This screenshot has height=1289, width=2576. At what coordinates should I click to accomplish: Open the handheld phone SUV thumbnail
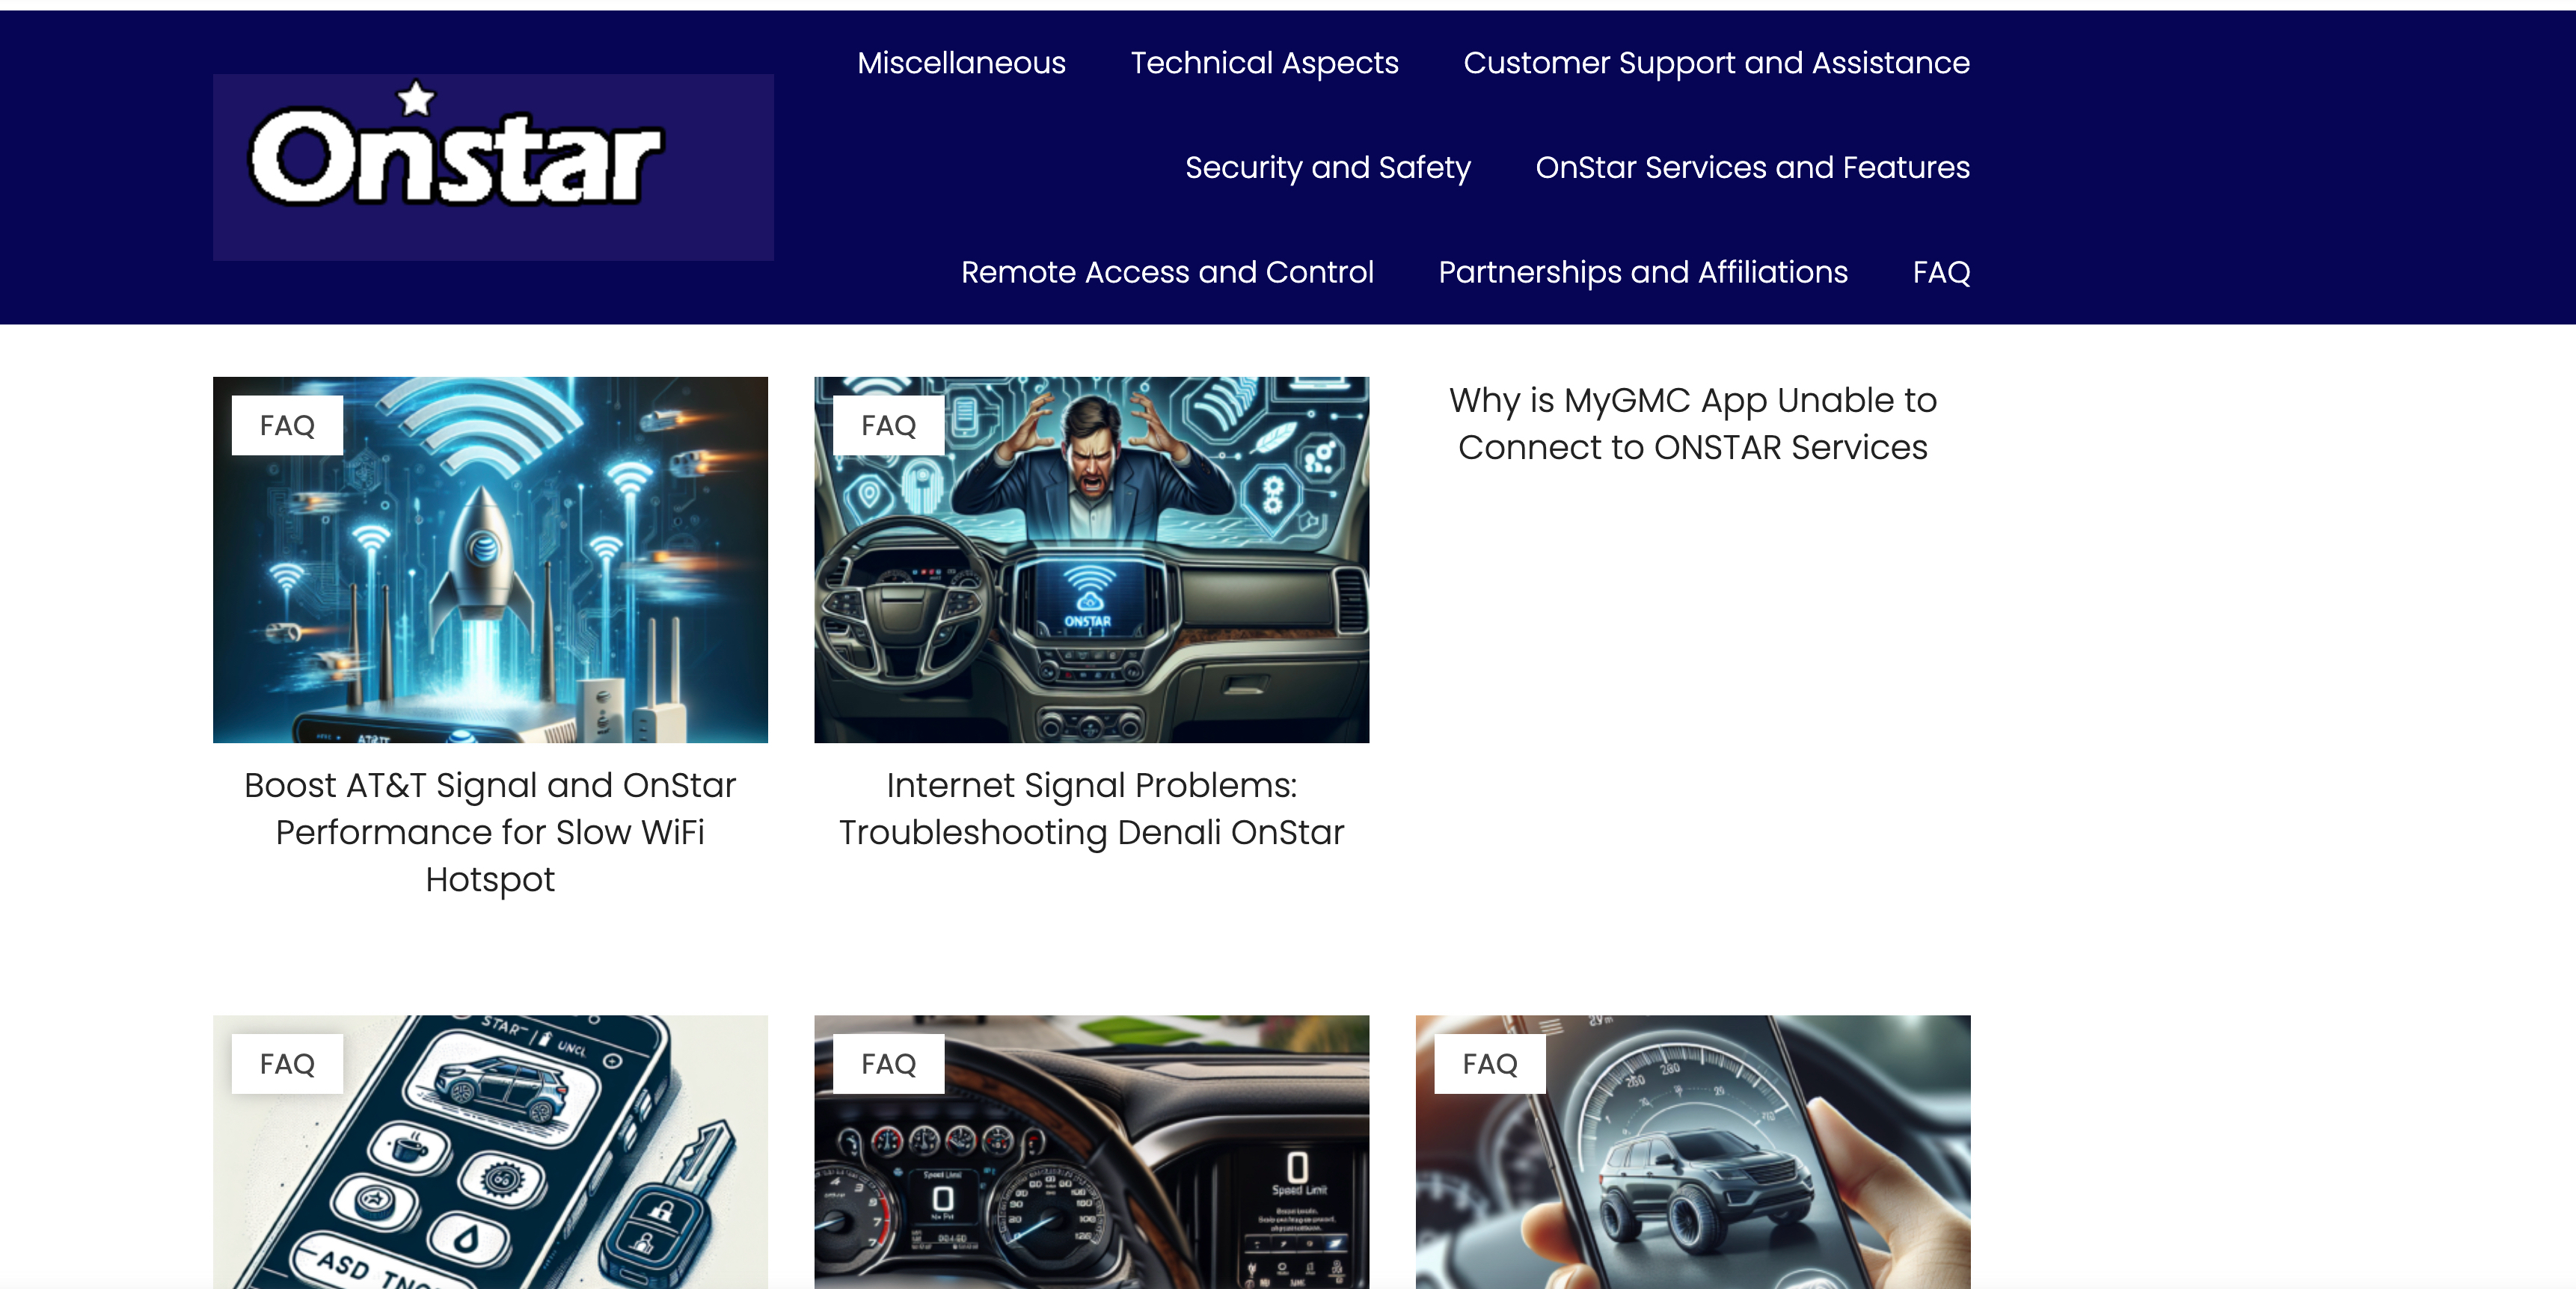click(x=1693, y=1152)
